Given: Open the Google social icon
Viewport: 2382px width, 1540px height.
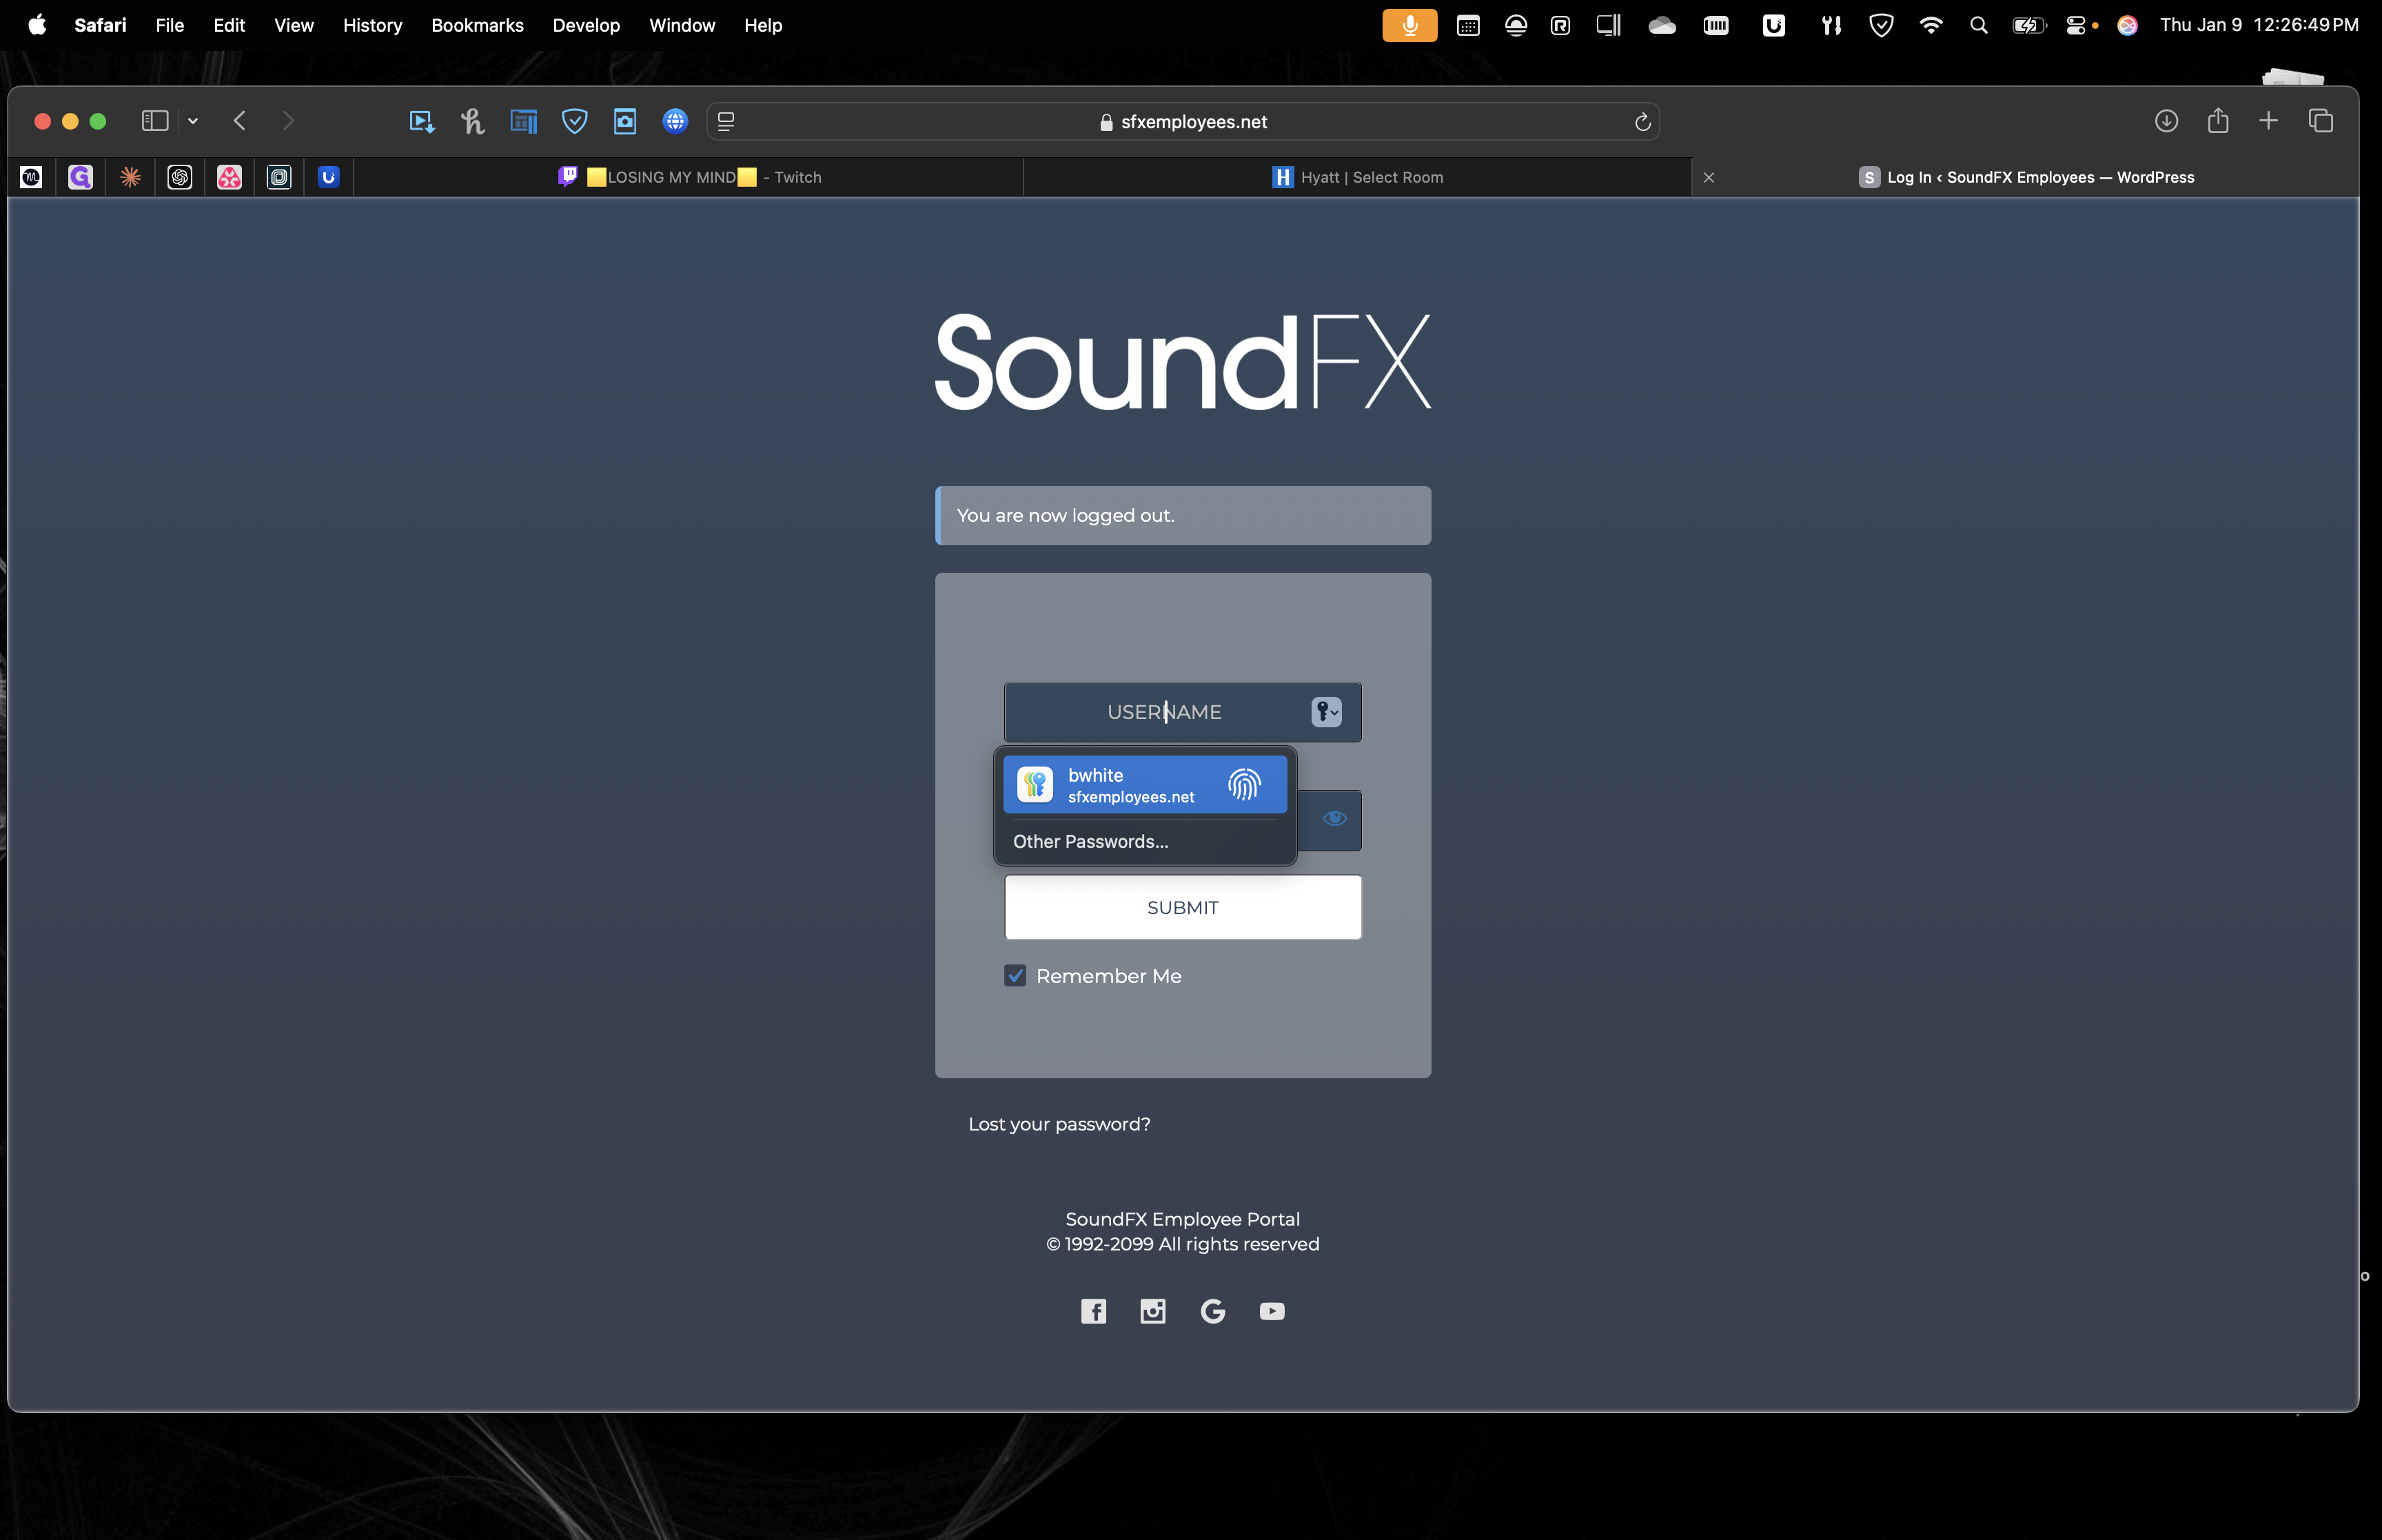Looking at the screenshot, I should pyautogui.click(x=1212, y=1311).
